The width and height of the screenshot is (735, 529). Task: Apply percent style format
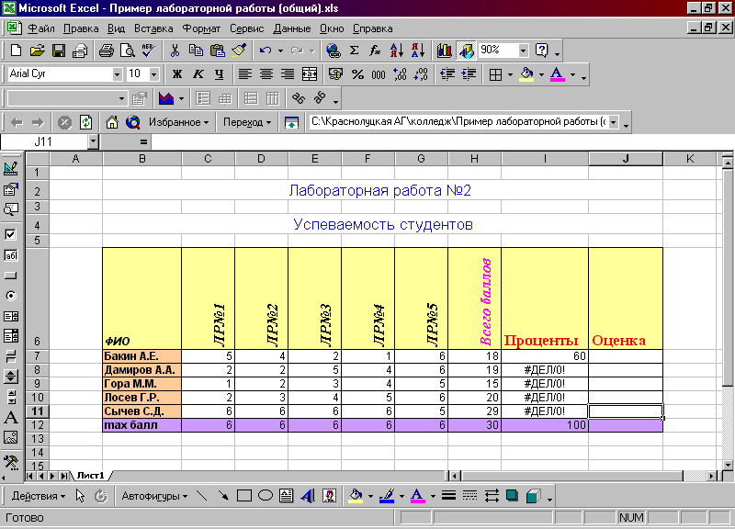pos(357,74)
